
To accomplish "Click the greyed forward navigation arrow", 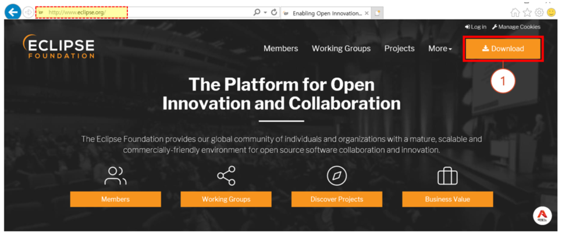I will pyautogui.click(x=28, y=13).
